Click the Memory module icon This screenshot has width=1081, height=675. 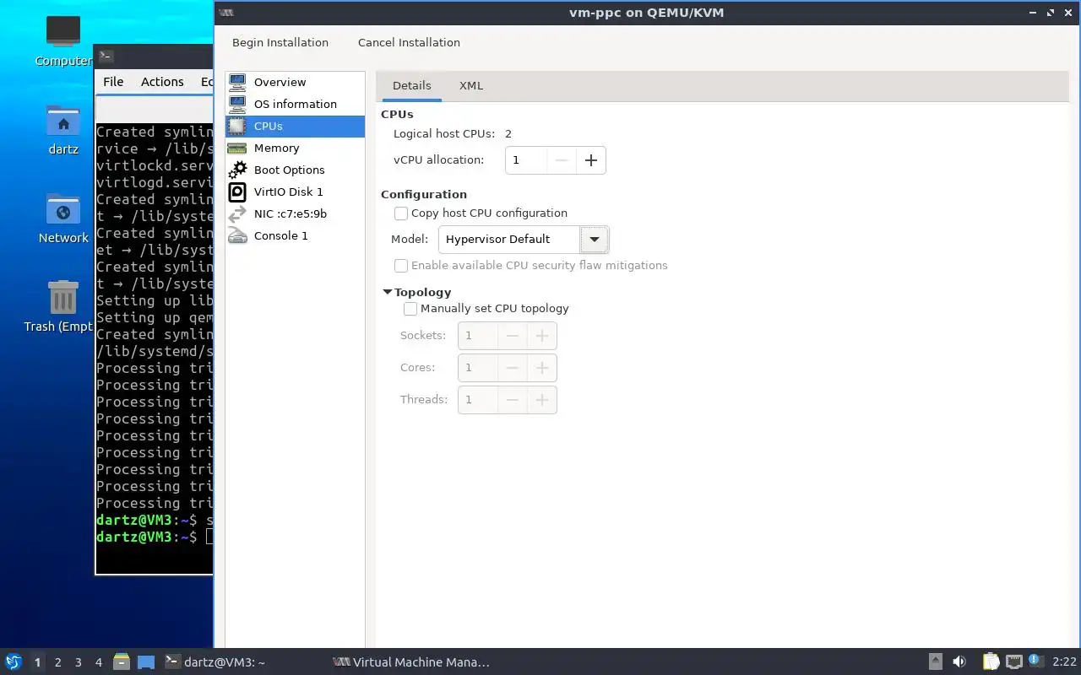click(x=237, y=148)
